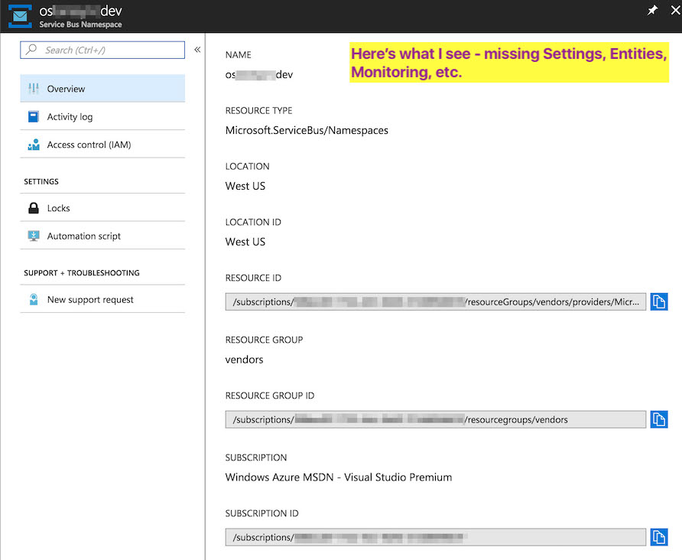Focus the Search (Ctrl+/) field
The image size is (682, 560).
tap(102, 50)
